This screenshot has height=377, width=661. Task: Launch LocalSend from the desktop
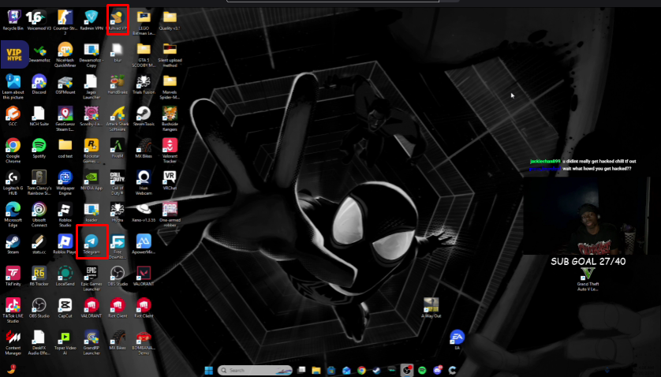click(x=65, y=276)
